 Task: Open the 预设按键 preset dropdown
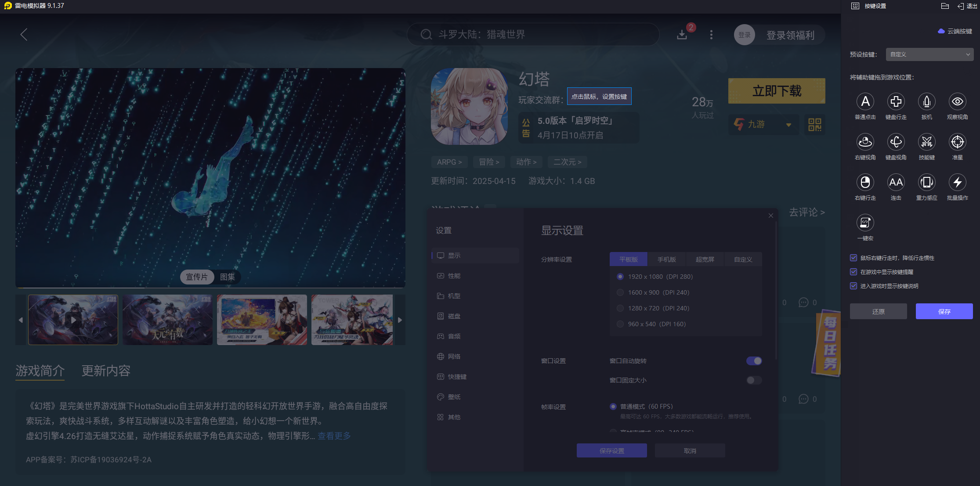tap(929, 54)
